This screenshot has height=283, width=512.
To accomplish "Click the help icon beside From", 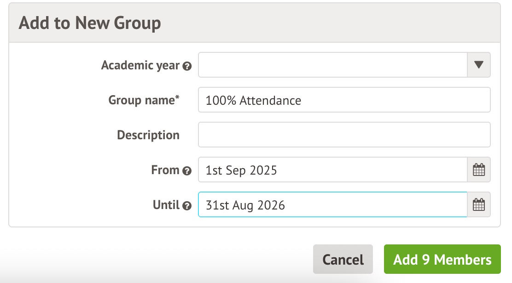I will (x=186, y=171).
